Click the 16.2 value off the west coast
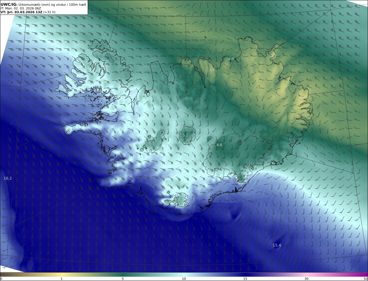This screenshot has height=281, width=368. [x=8, y=178]
